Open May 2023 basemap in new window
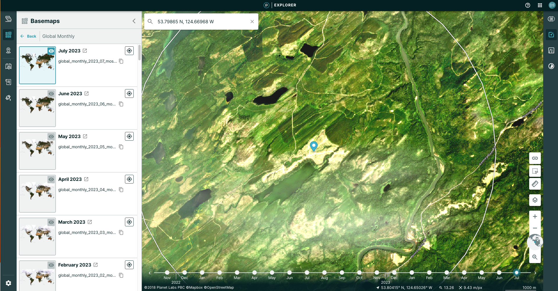Viewport: 558px width, 291px height. click(x=85, y=136)
